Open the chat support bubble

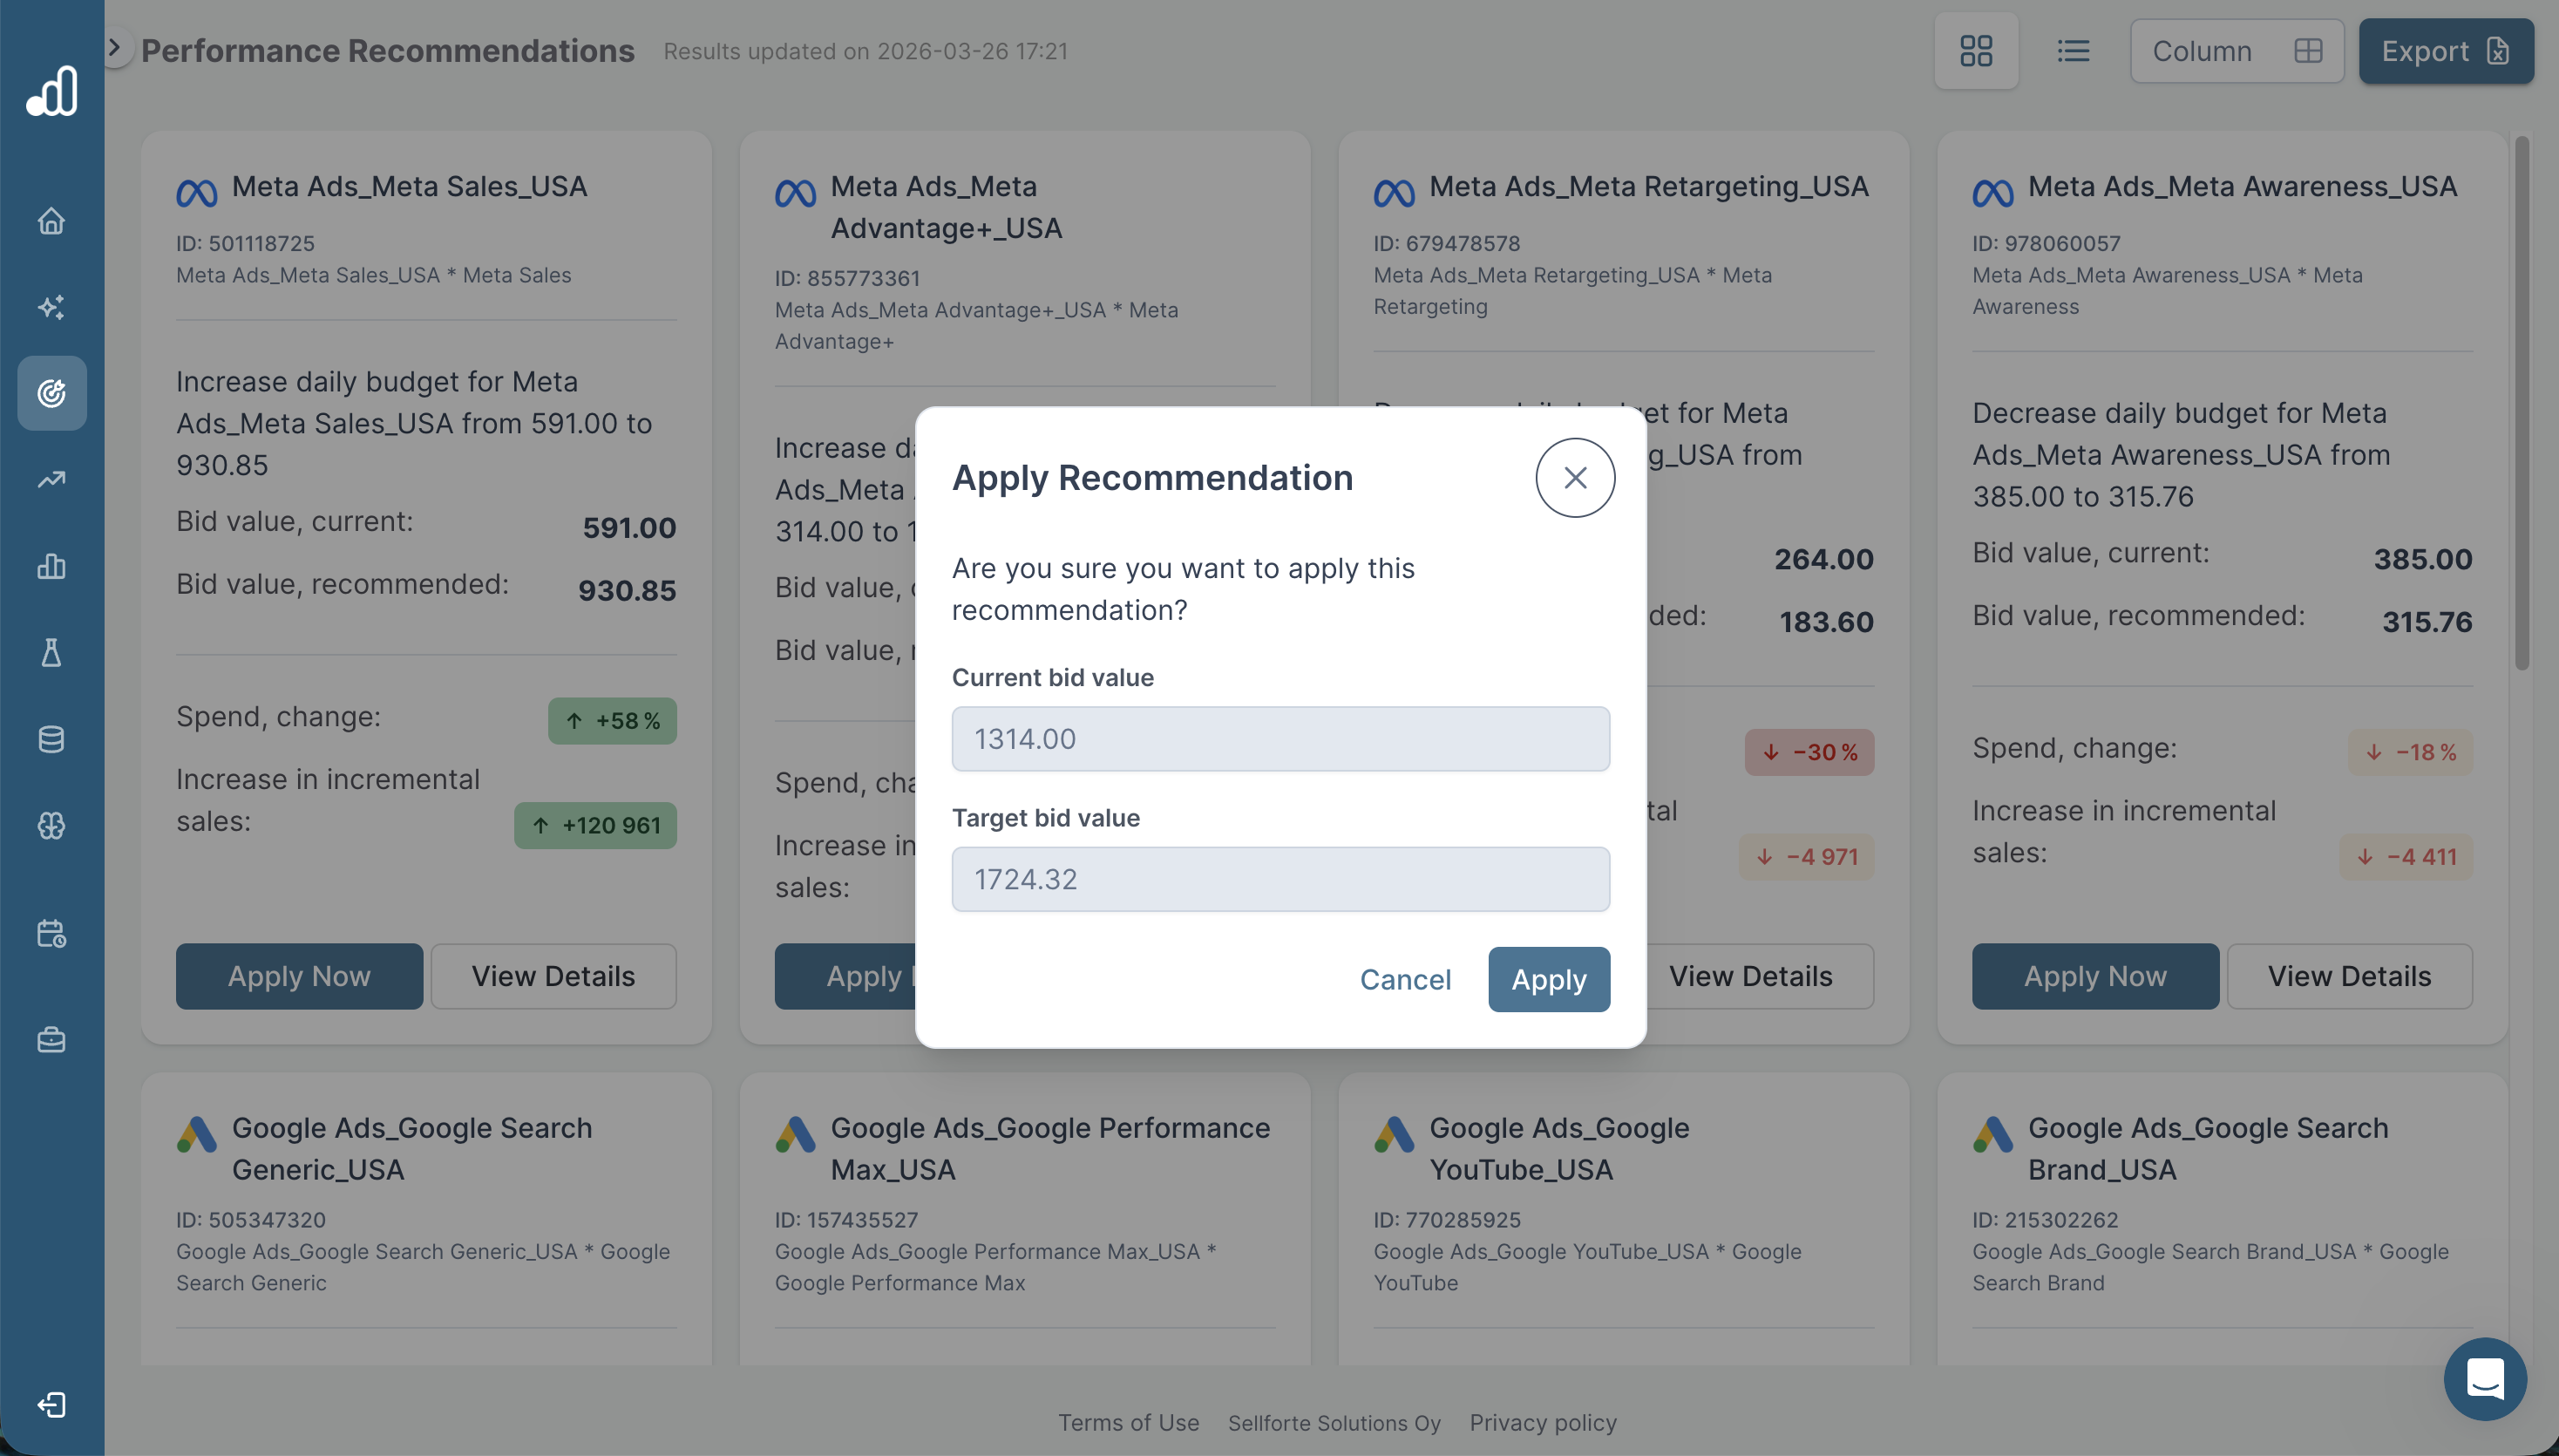pyautogui.click(x=2484, y=1379)
